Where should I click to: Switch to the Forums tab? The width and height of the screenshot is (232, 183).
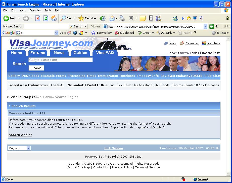tap(38, 53)
